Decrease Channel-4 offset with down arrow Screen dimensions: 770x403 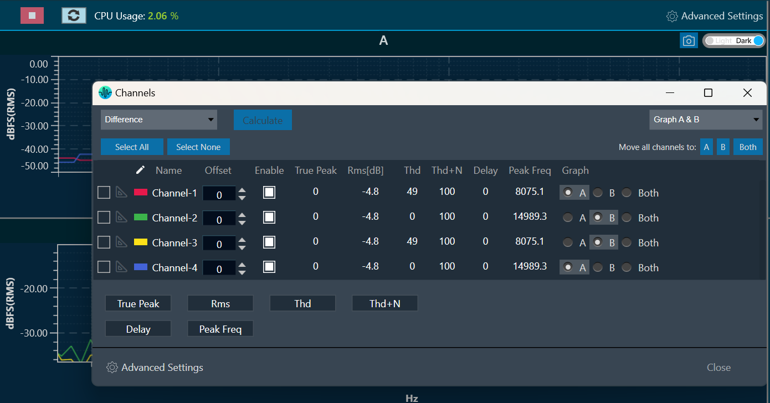point(242,272)
